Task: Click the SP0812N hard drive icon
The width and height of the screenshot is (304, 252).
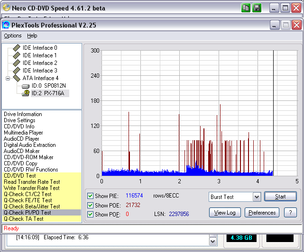Action: tap(26, 86)
